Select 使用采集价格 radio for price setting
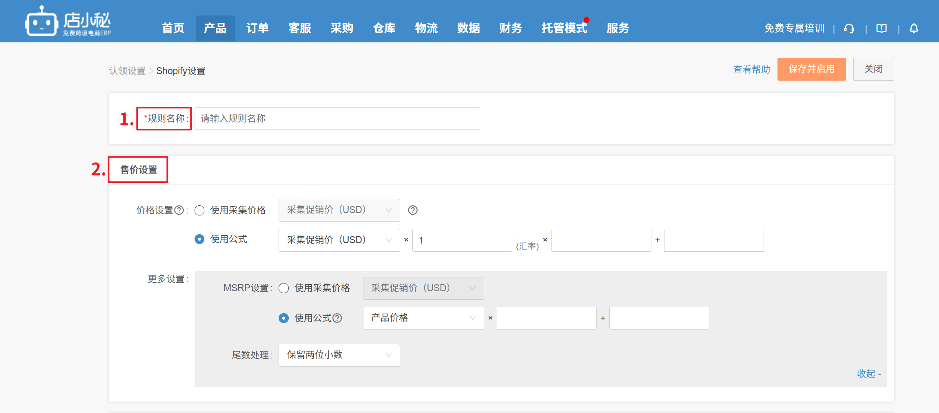The height and width of the screenshot is (413, 939). (199, 210)
